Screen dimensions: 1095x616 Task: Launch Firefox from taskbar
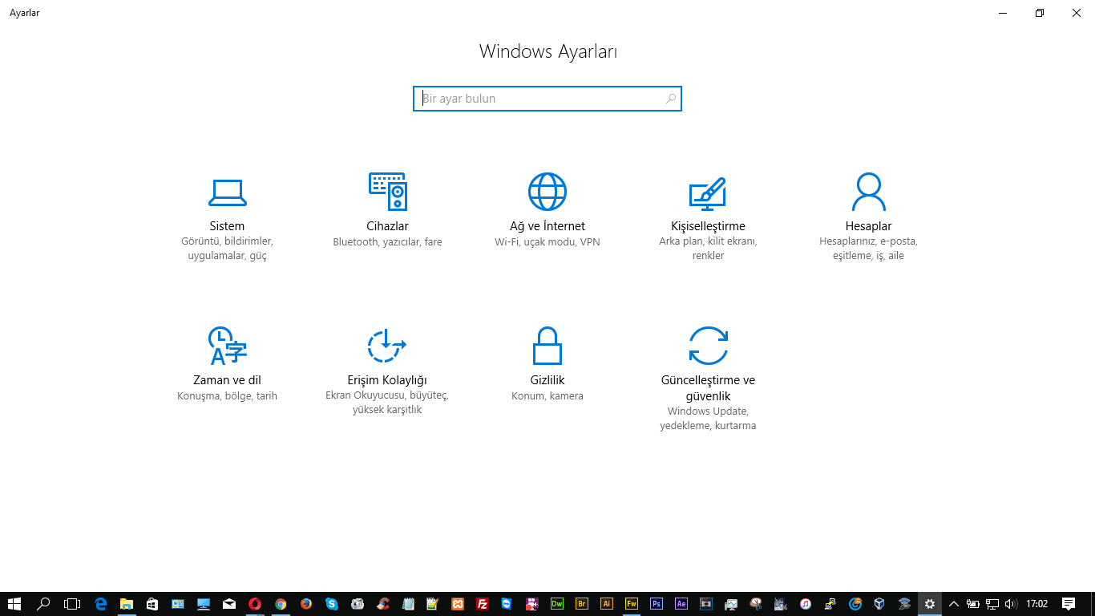(x=306, y=604)
